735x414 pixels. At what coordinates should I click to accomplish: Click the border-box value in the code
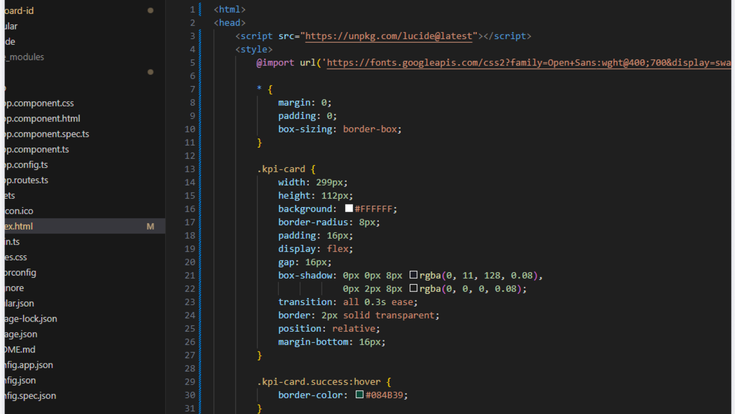(370, 129)
